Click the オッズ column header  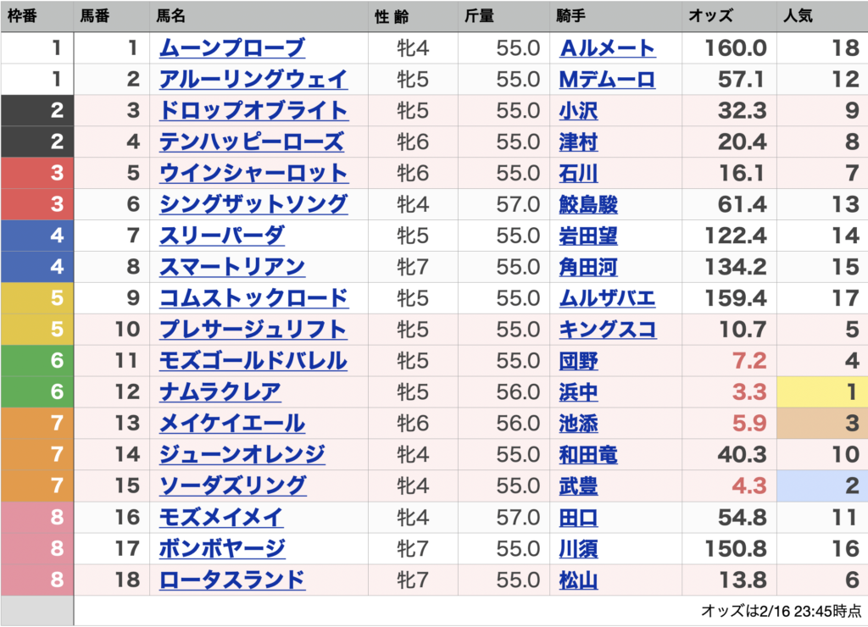[x=712, y=16]
